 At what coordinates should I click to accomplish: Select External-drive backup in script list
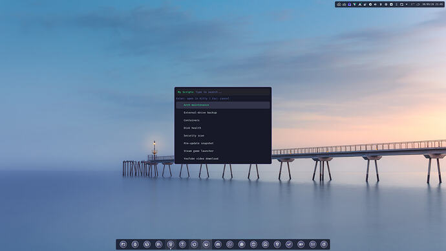[x=223, y=113]
